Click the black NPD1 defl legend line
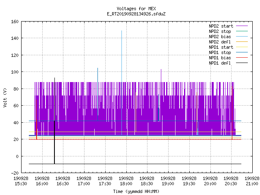260x195 pixels. (x=242, y=63)
